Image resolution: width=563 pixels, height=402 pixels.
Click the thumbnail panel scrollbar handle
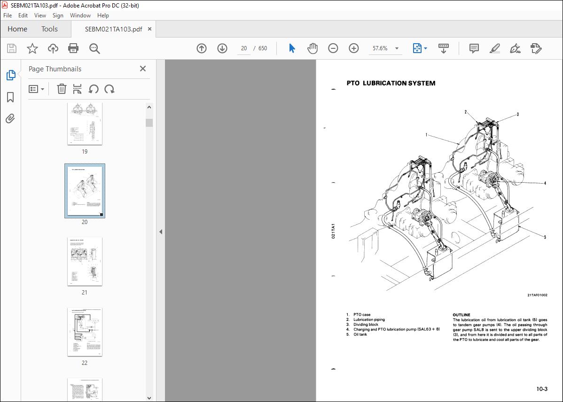point(149,123)
